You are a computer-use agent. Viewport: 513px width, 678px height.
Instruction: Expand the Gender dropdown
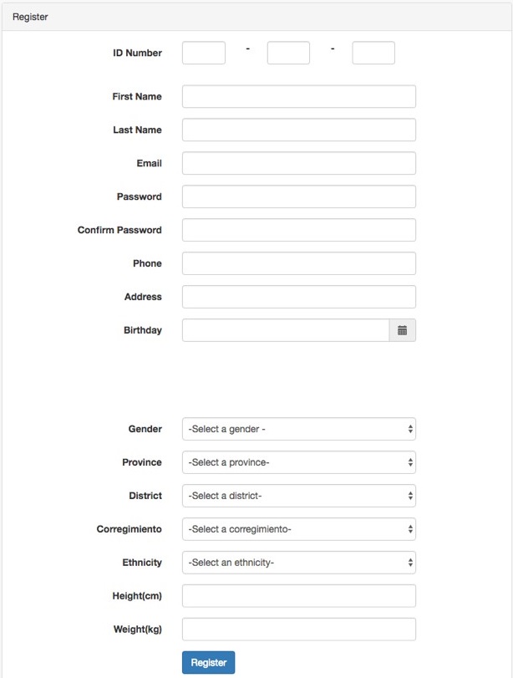coord(299,429)
